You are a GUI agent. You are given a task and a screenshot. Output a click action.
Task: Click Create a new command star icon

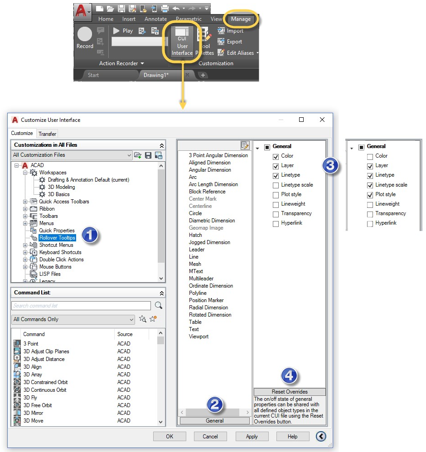click(153, 319)
